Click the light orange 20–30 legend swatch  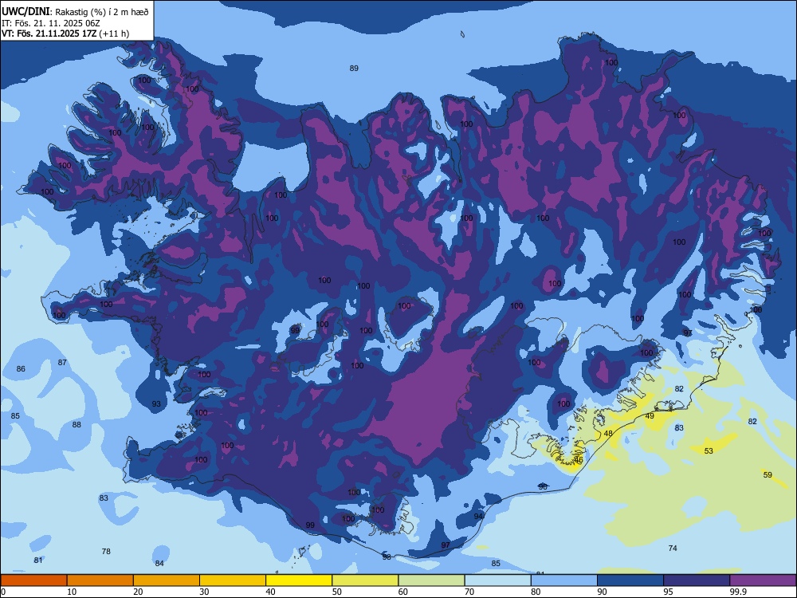pyautogui.click(x=167, y=580)
